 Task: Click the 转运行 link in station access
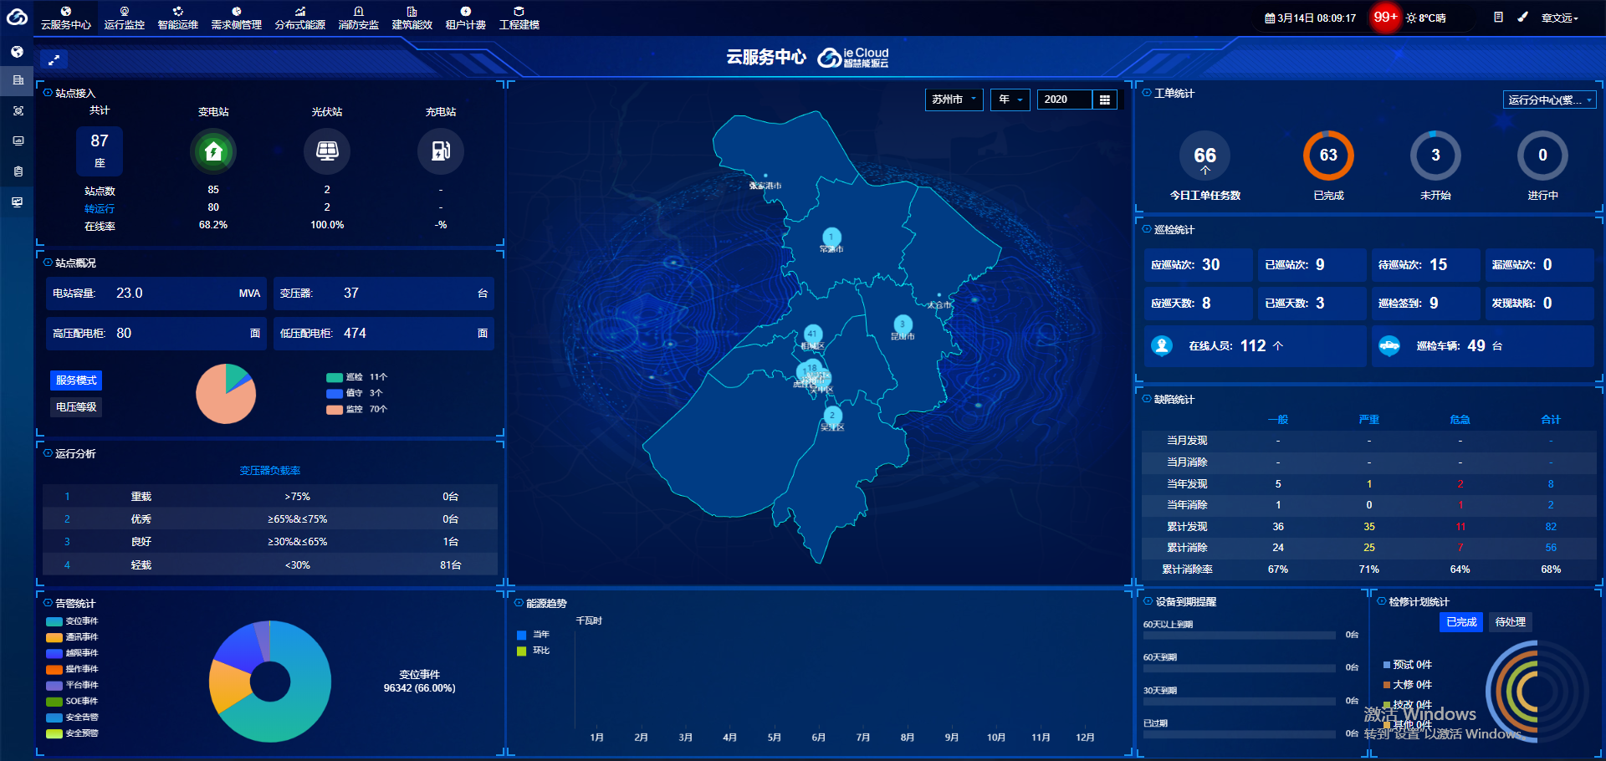100,209
